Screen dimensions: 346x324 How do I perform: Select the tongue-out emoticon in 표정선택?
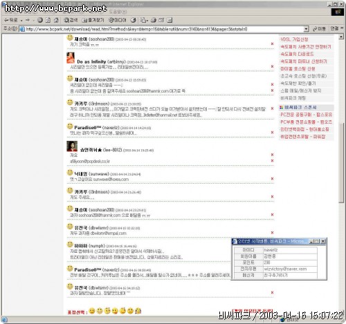click(115, 311)
